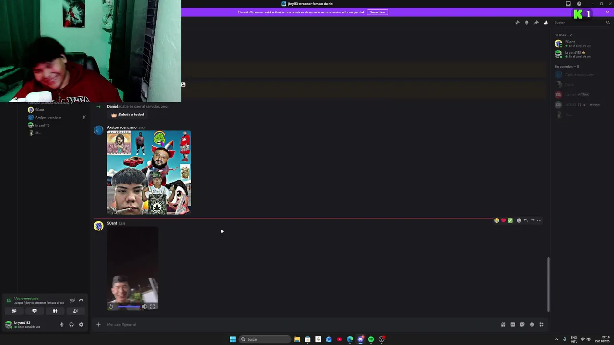
Task: Open volume control in system tray
Action: pyautogui.click(x=589, y=339)
